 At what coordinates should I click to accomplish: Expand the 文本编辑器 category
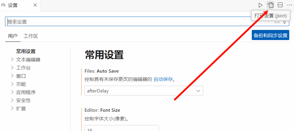tap(12, 60)
